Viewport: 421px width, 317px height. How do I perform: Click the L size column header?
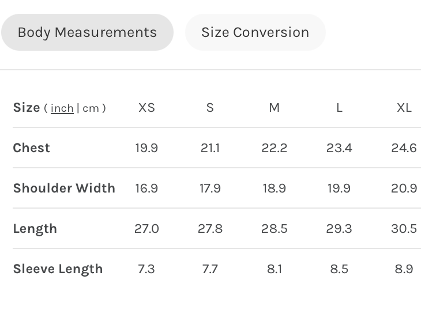[x=339, y=108]
